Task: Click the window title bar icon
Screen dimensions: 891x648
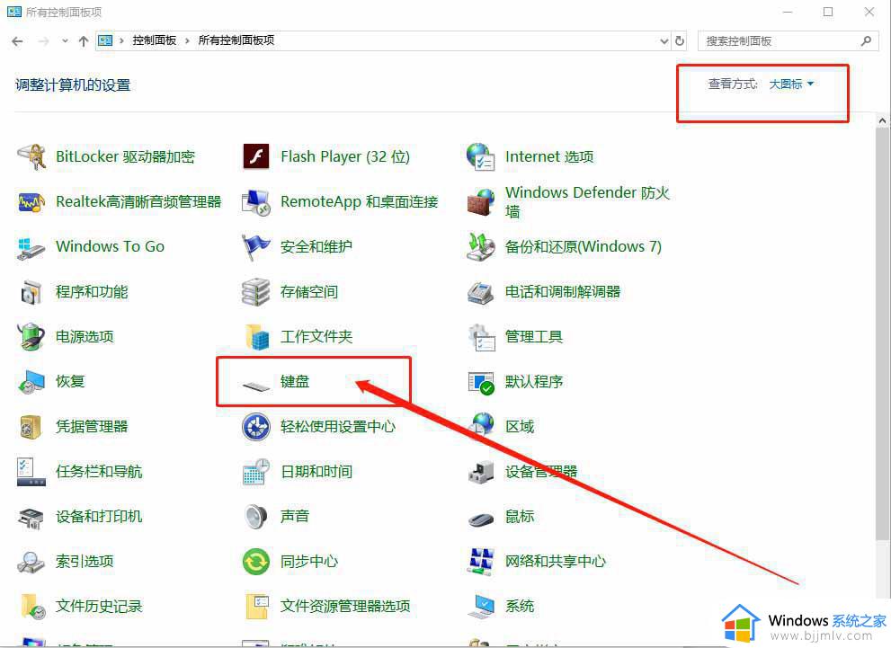Action: click(x=13, y=12)
